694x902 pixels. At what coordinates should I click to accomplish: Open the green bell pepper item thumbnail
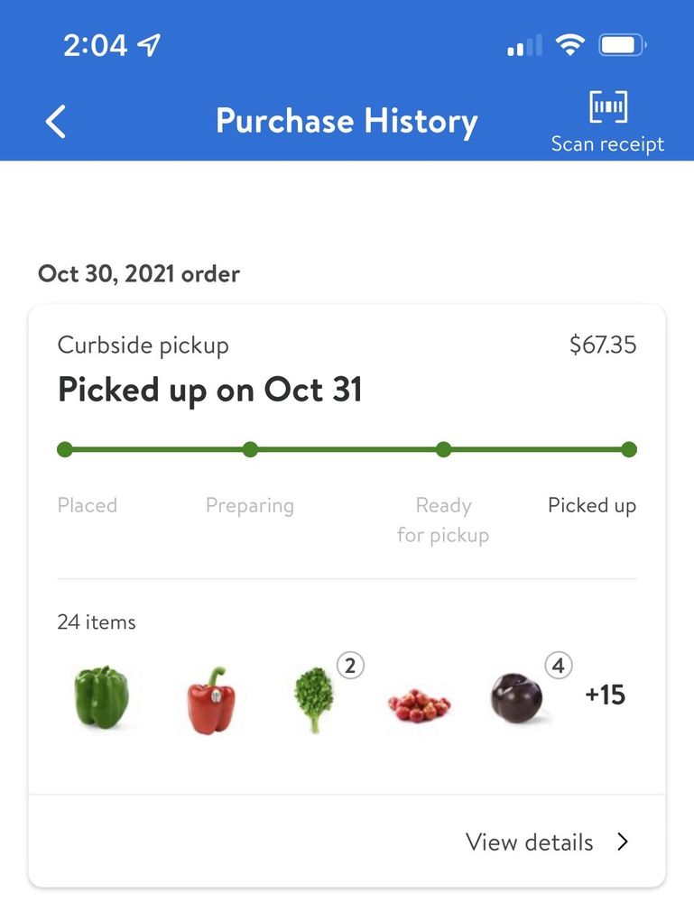click(x=101, y=696)
